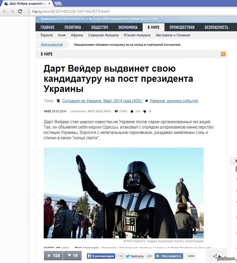Open a new browser tab
Image resolution: width=237 pixels, height=263 pixels.
[x=58, y=3]
